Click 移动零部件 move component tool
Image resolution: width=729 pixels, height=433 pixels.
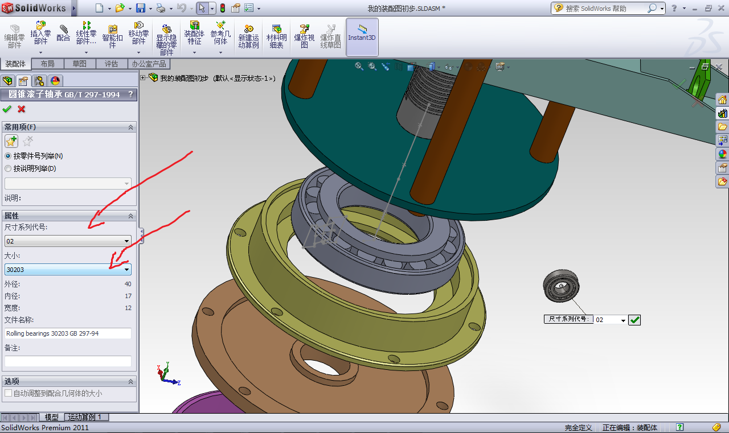pos(138,34)
